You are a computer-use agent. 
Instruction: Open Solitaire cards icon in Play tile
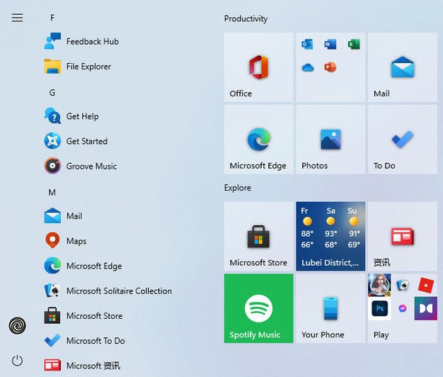tap(403, 285)
